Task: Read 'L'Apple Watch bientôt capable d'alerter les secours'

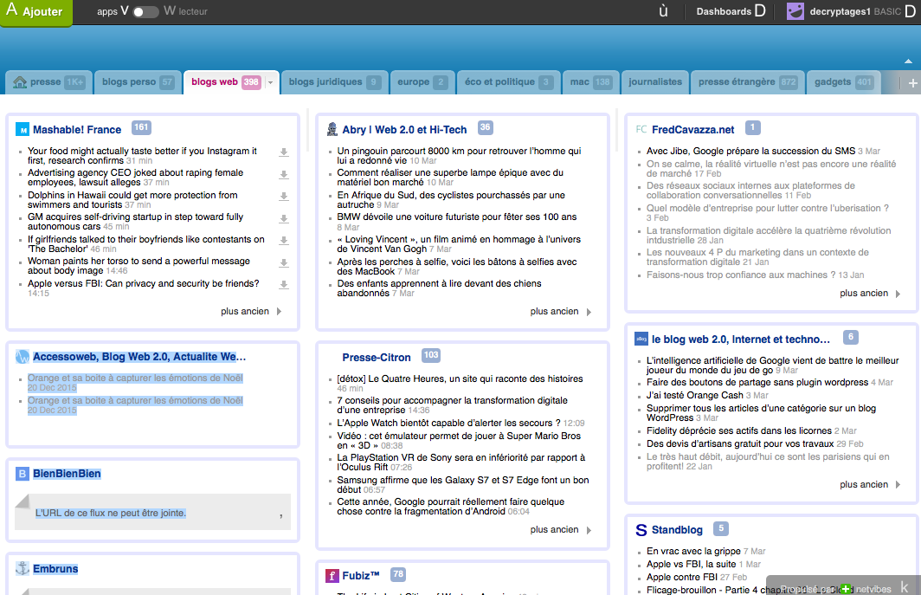Action: 448,423
